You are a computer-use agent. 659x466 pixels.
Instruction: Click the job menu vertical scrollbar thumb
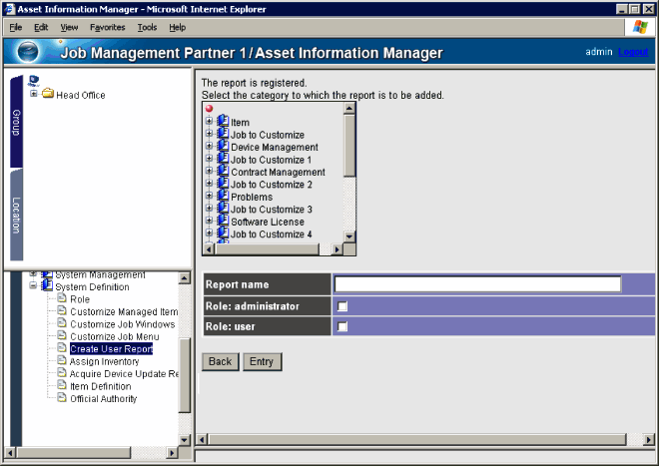pyautogui.click(x=185, y=375)
